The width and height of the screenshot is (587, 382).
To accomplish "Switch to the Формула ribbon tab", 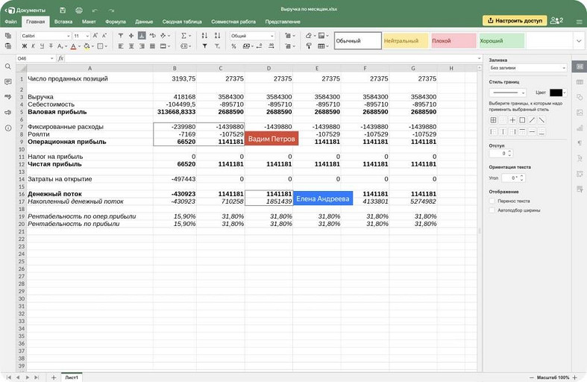I will pyautogui.click(x=116, y=22).
